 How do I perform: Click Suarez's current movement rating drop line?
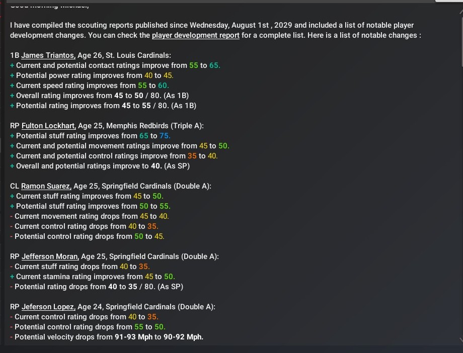91,216
